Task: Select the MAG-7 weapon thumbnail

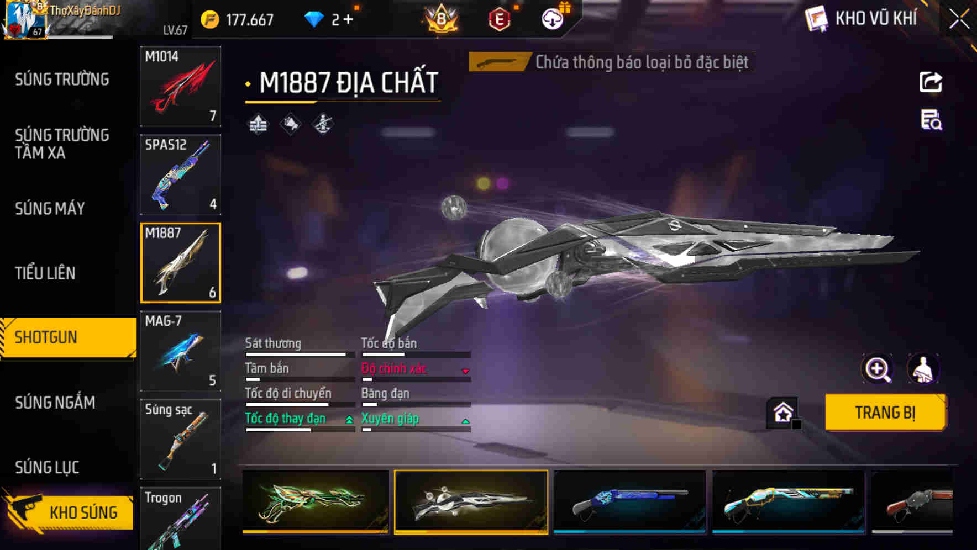Action: click(x=181, y=351)
